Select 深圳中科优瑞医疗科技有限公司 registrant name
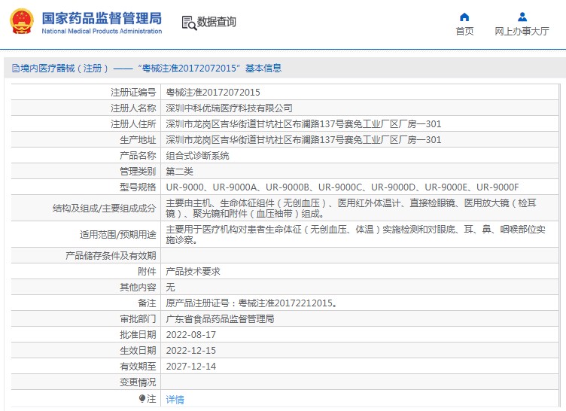 (x=229, y=108)
